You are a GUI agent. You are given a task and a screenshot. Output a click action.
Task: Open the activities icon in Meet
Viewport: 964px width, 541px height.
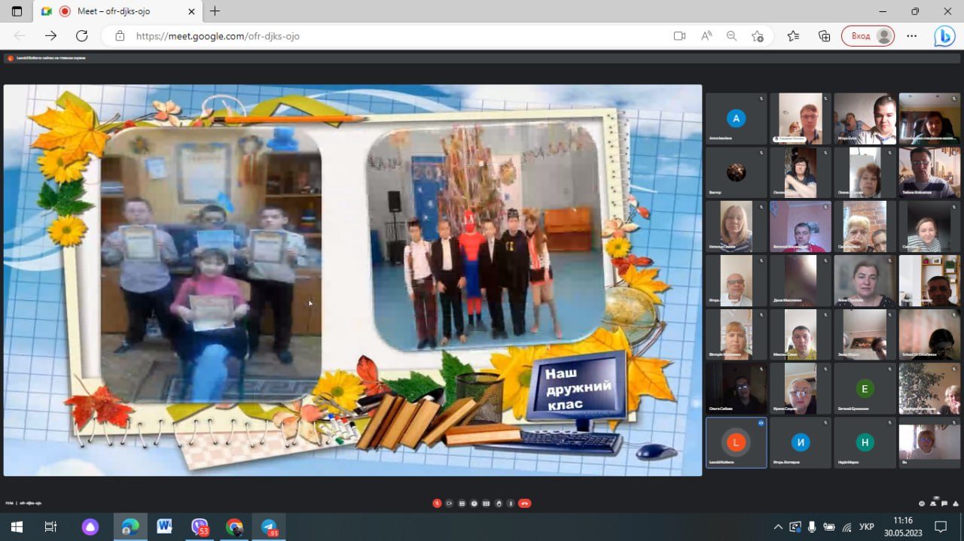(x=956, y=504)
